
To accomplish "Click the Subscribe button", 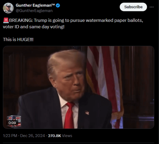I will [x=133, y=7].
